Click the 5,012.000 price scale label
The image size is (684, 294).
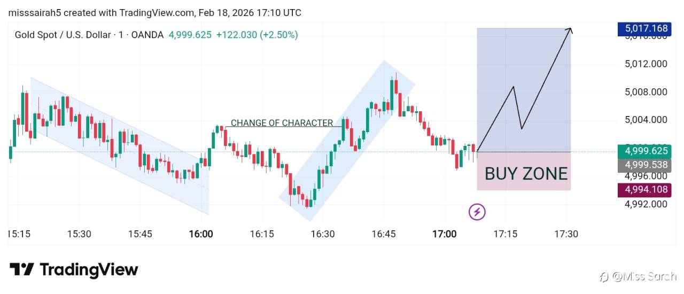[646, 64]
